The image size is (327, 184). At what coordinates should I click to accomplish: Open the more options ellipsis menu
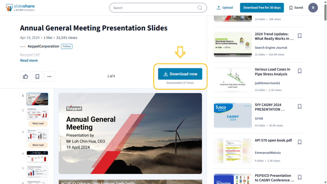pyautogui.click(x=49, y=76)
